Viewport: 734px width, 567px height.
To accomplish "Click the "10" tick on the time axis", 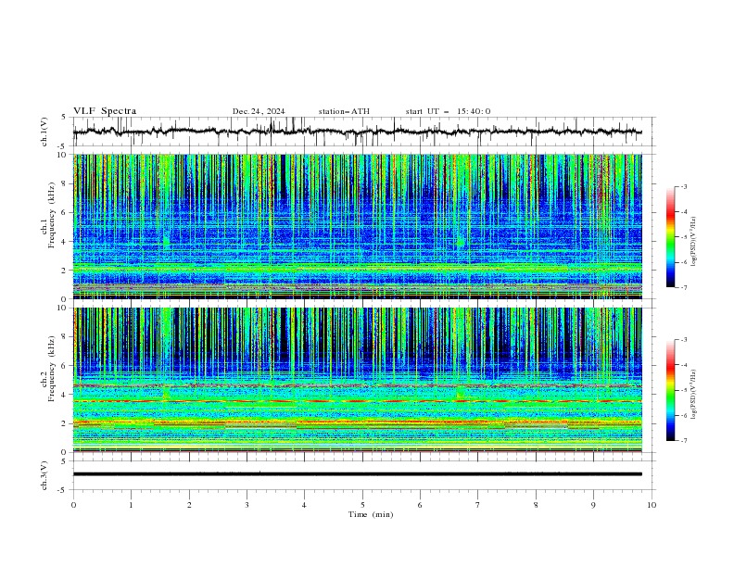I will tap(652, 505).
